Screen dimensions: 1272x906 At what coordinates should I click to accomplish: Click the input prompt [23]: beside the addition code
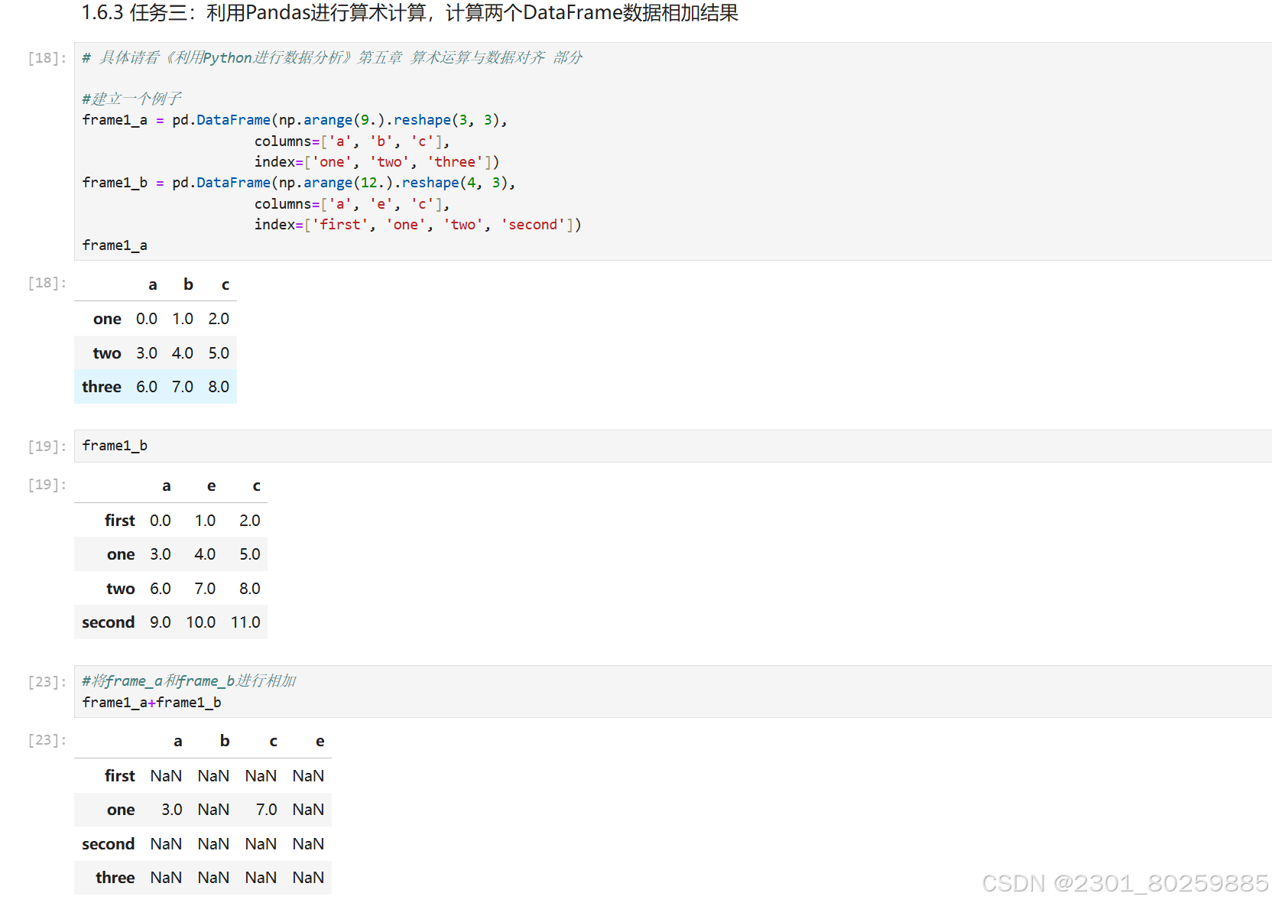click(x=47, y=682)
